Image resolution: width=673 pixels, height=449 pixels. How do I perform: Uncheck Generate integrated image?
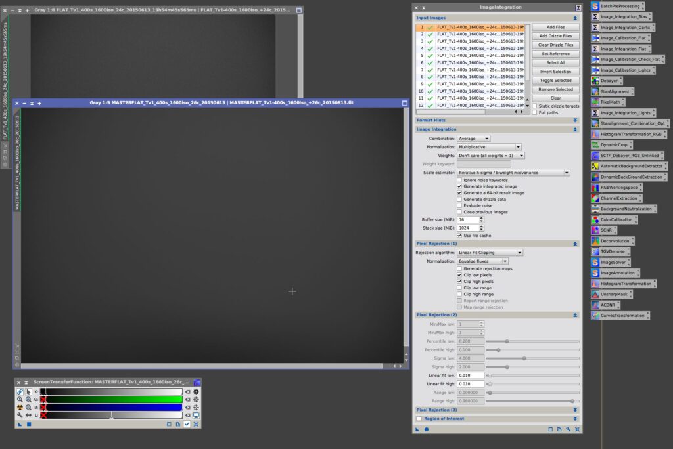[459, 186]
